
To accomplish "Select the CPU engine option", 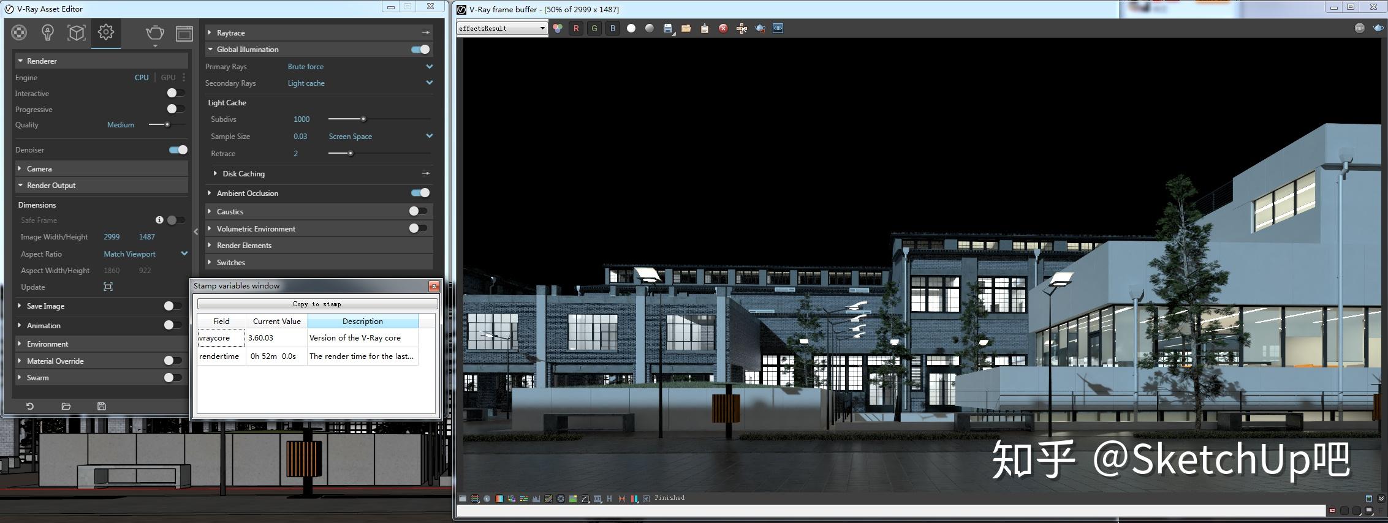I will 142,77.
